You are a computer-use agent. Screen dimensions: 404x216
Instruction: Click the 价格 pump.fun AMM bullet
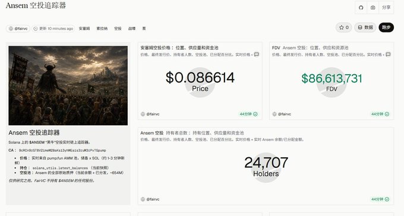70,160
